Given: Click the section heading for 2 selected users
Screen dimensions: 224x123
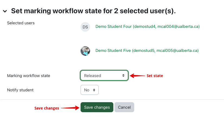Looking at the screenshot, I should 93,11.
